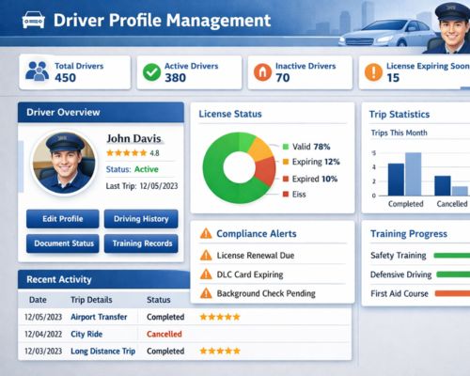This screenshot has height=376, width=470.
Task: Click the red First Aid Course progress bar
Action: point(452,293)
